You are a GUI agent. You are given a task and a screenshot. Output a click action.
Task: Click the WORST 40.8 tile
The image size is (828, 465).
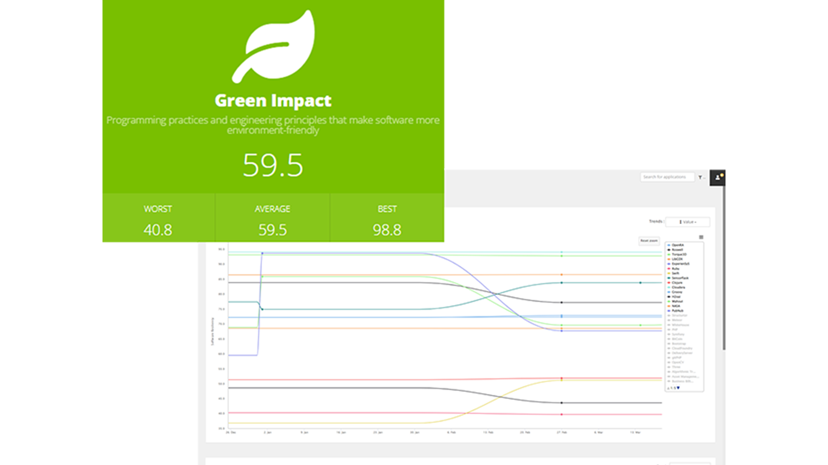tap(158, 218)
